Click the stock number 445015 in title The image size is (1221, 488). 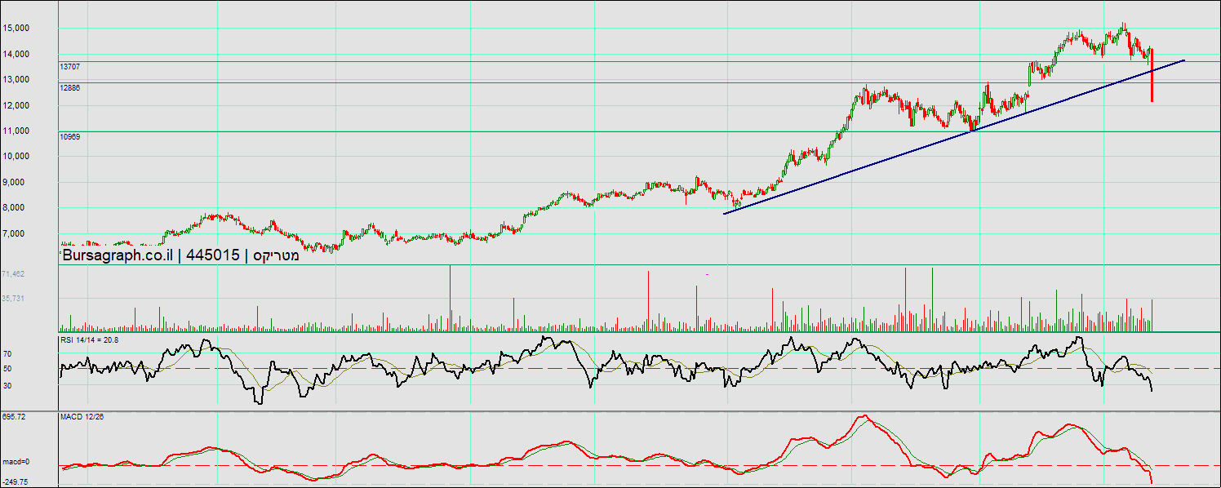pyautogui.click(x=212, y=255)
